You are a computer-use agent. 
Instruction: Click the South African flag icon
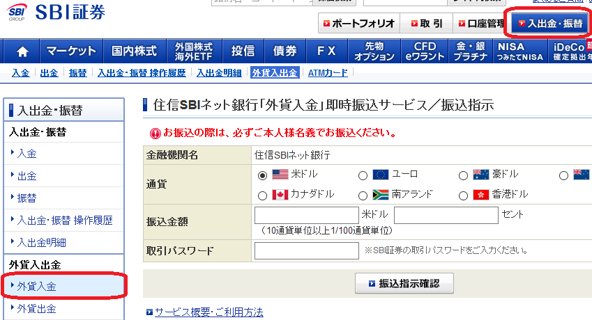380,195
